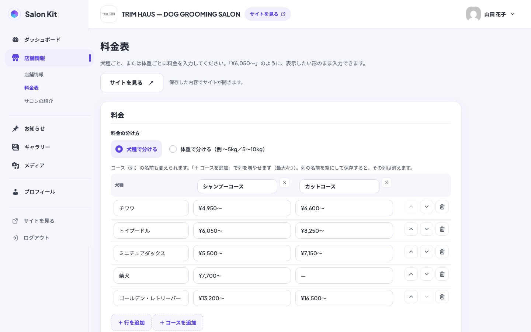Select the 犬種で分ける radio option
This screenshot has height=332, width=531.
(136, 149)
